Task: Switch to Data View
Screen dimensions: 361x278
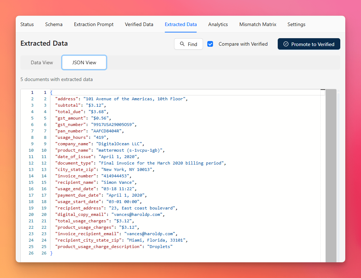Action: 42,62
